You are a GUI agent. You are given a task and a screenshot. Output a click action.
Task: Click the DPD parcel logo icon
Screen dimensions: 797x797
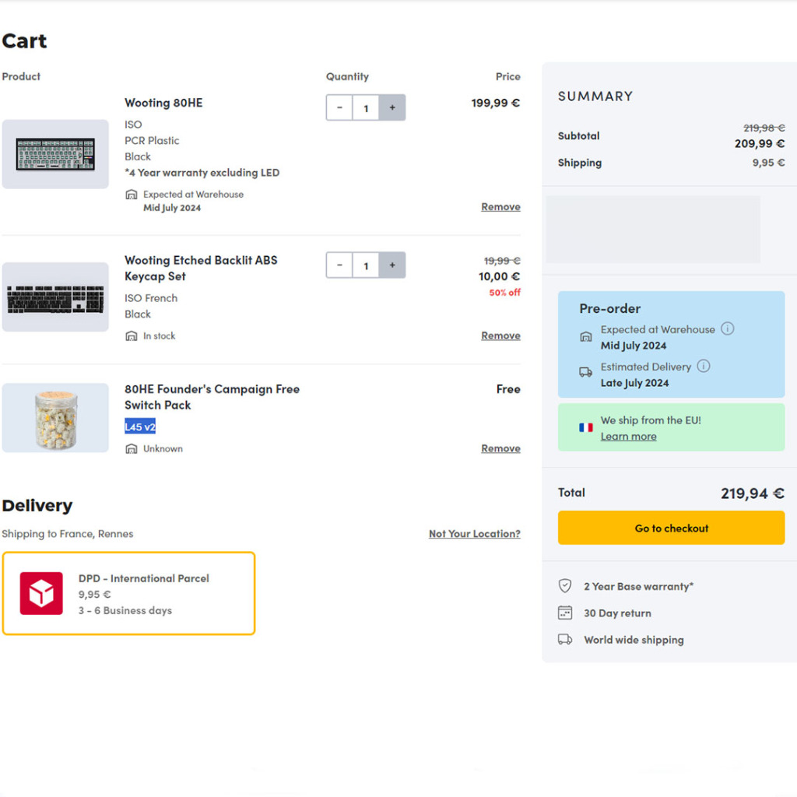tap(41, 593)
